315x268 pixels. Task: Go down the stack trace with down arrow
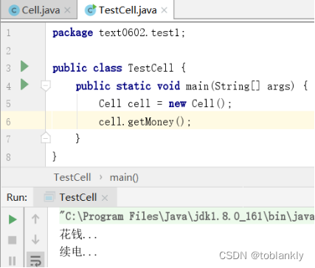(35, 239)
